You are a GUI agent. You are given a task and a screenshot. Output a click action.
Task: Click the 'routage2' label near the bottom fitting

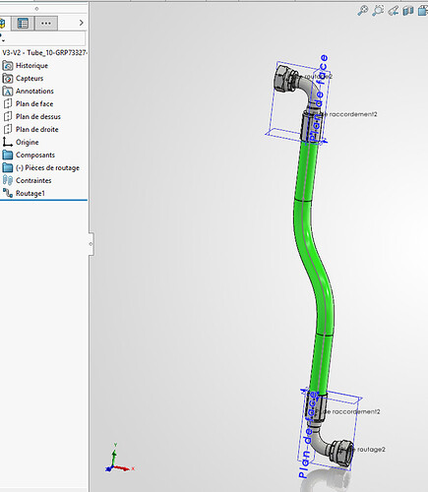coord(371,450)
